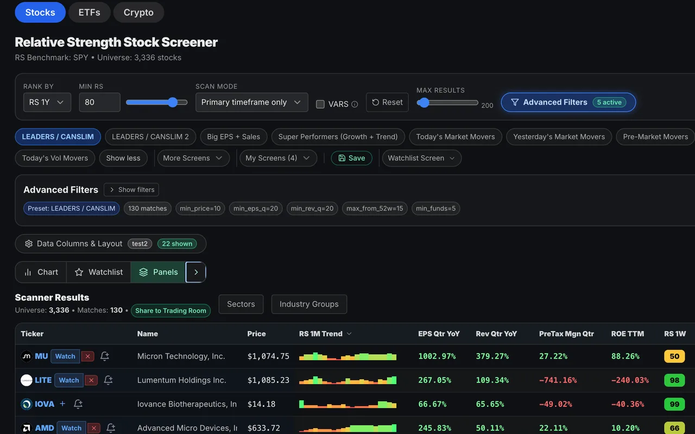The height and width of the screenshot is (434, 695).
Task: Click the EPS Qtr YoY column header
Action: (439, 334)
